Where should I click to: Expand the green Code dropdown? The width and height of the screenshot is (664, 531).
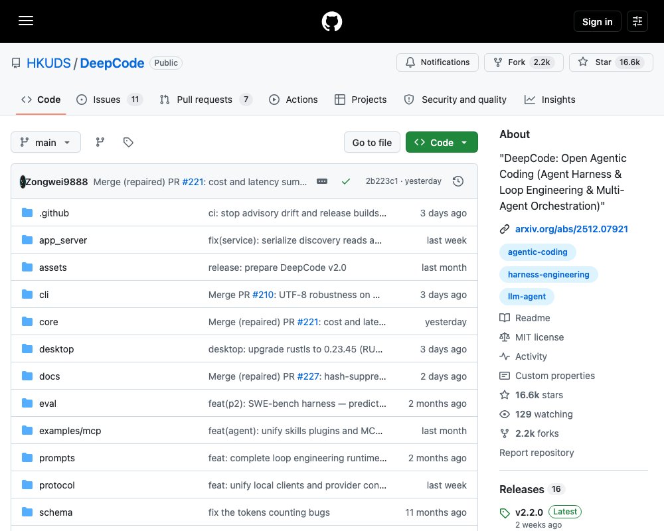tap(442, 142)
